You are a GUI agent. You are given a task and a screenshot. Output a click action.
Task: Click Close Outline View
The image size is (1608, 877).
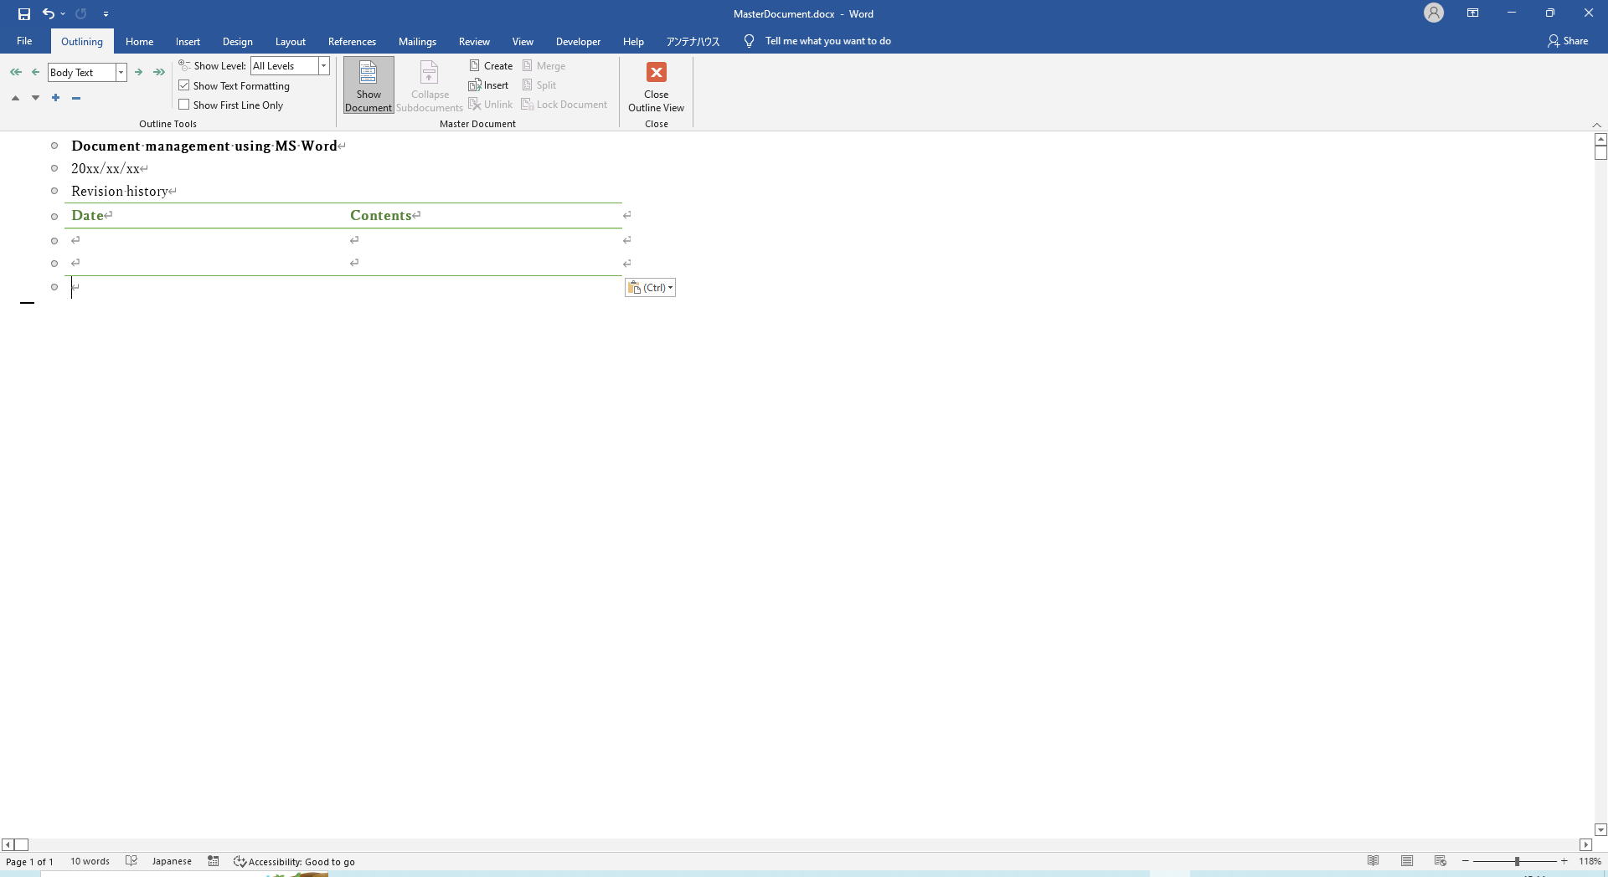click(x=657, y=85)
